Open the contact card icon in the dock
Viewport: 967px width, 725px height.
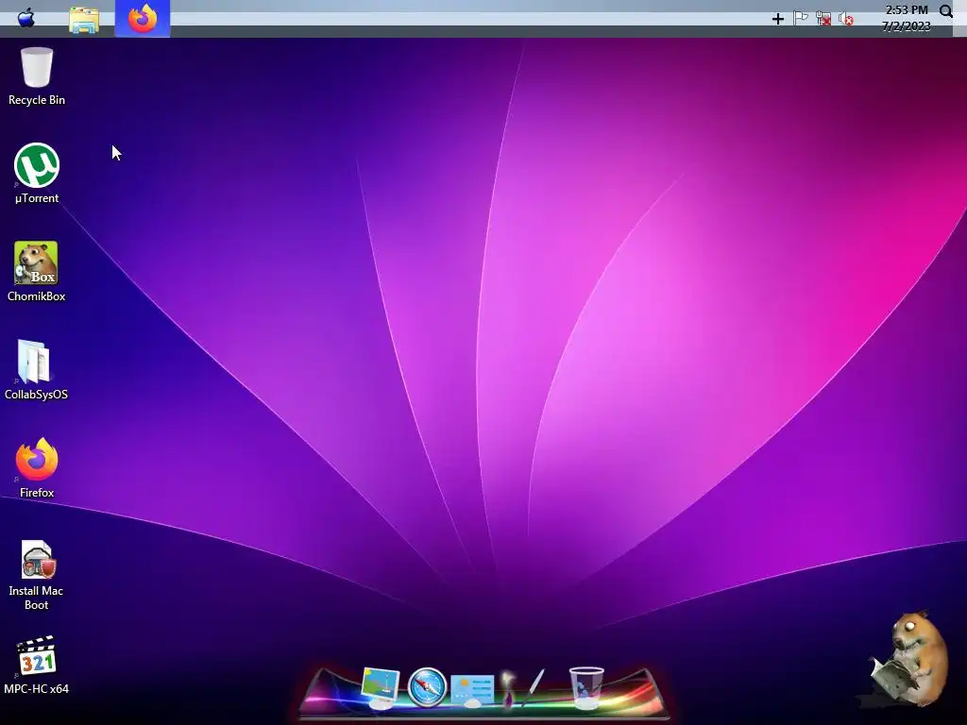click(472, 689)
